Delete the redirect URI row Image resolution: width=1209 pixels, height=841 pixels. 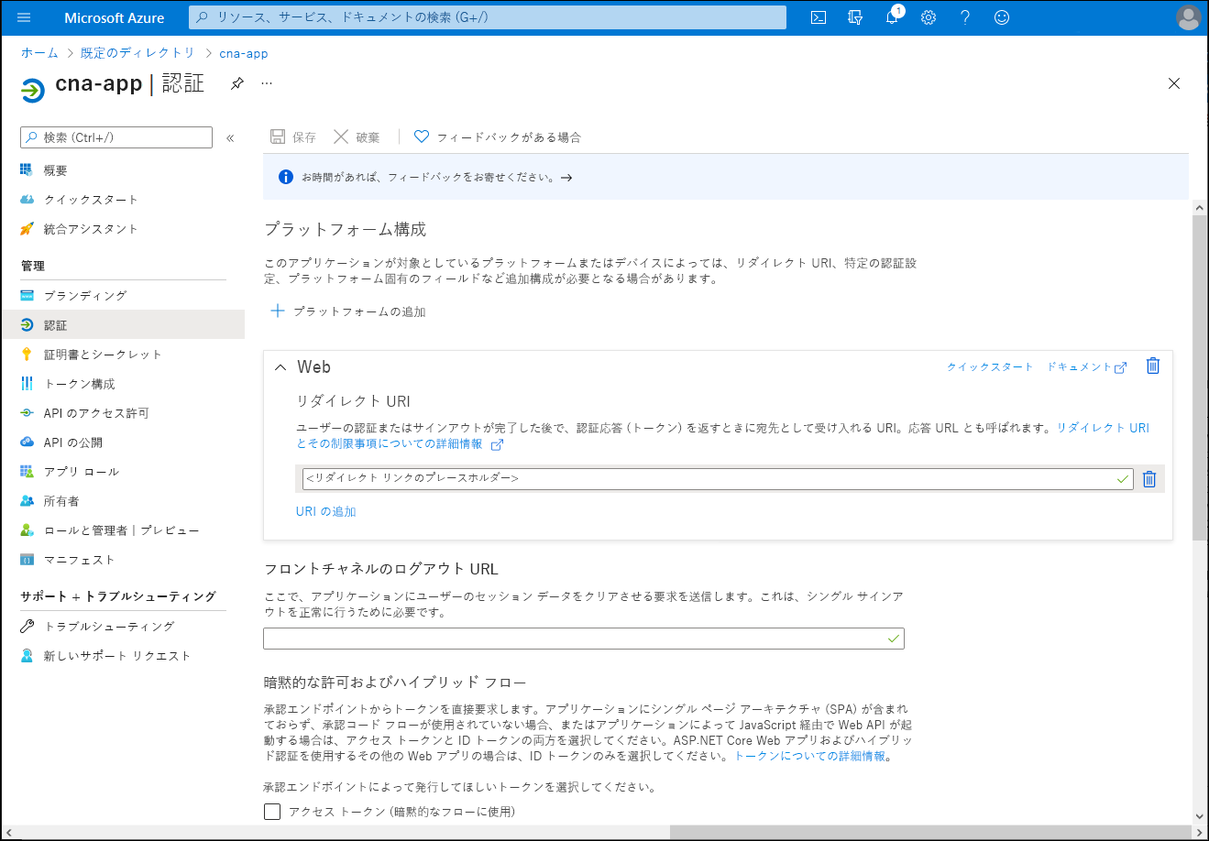[x=1149, y=478]
